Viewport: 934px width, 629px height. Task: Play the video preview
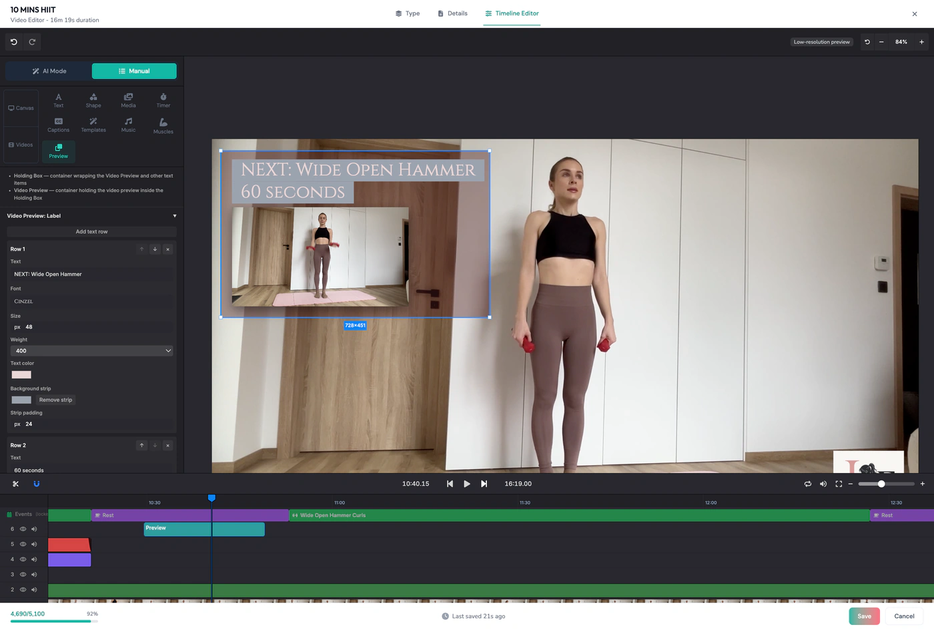tap(467, 484)
